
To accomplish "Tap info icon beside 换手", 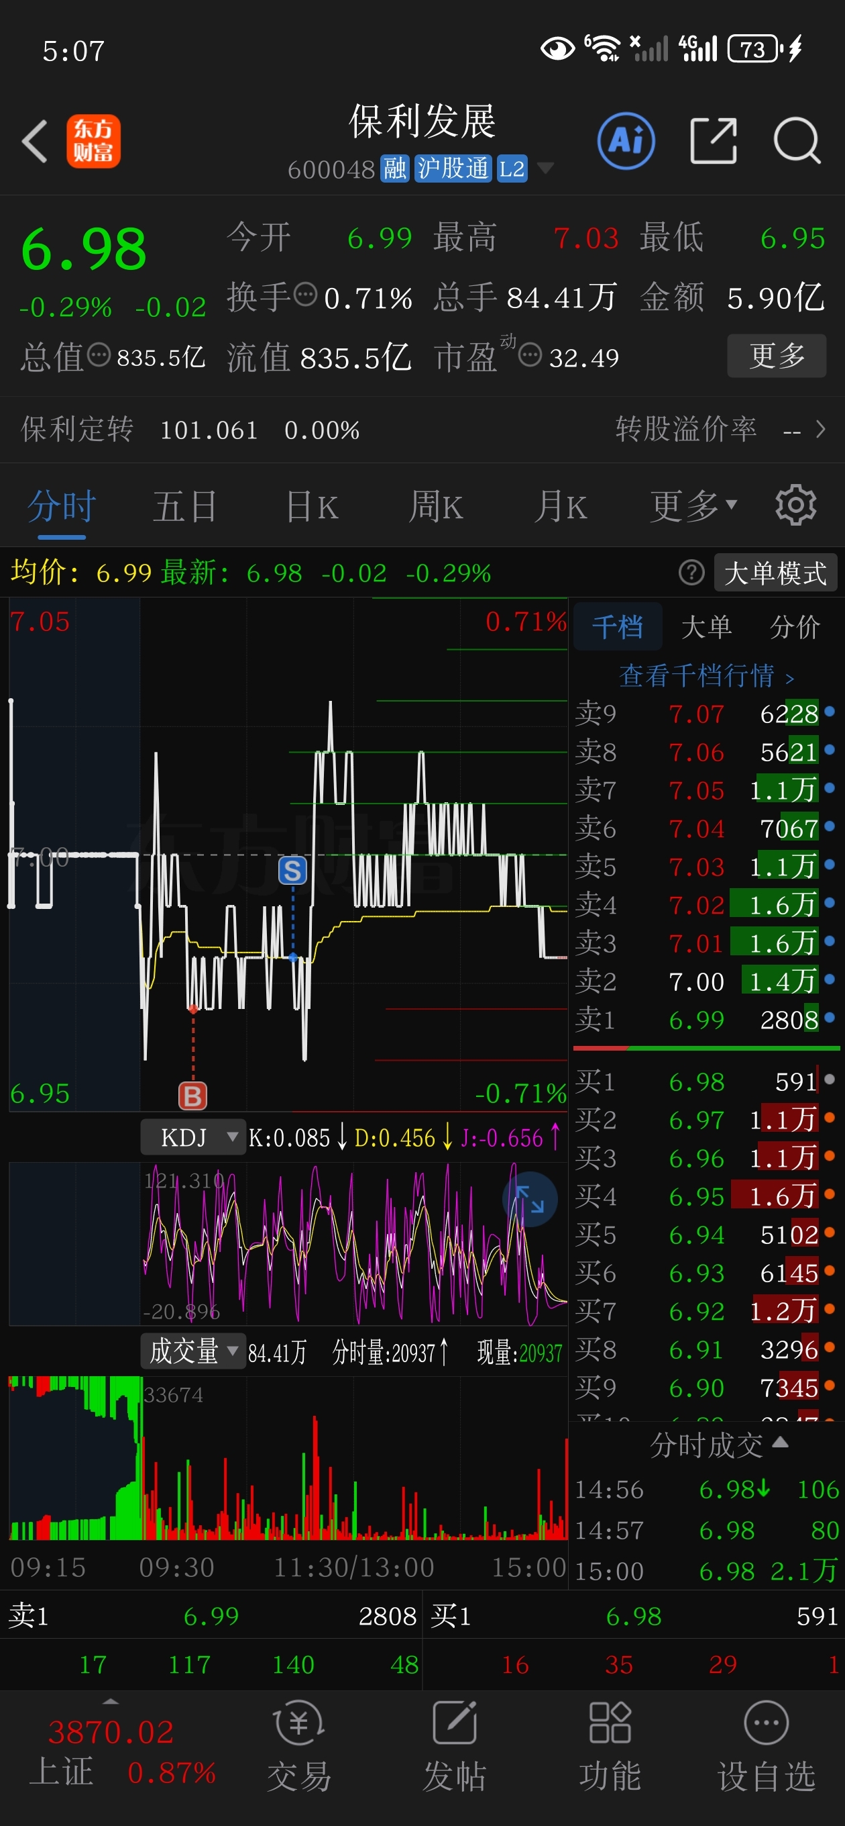I will click(x=305, y=293).
